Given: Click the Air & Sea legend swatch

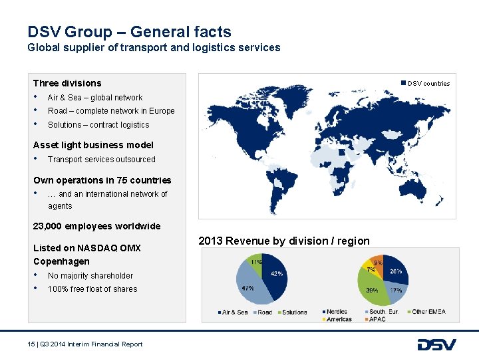Looking at the screenshot, I should click(220, 312).
